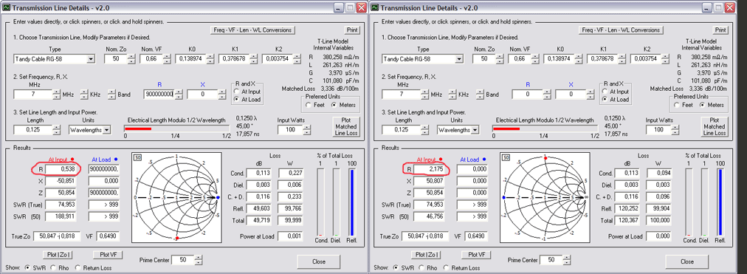
Task: Adjust Prime Center spinner in left window
Action: pyautogui.click(x=199, y=260)
